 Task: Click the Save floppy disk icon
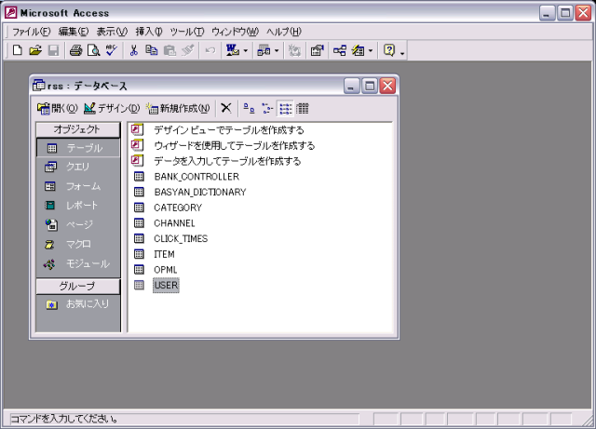[x=54, y=50]
